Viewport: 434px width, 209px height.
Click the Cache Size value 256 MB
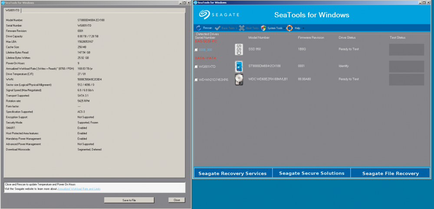(82, 47)
